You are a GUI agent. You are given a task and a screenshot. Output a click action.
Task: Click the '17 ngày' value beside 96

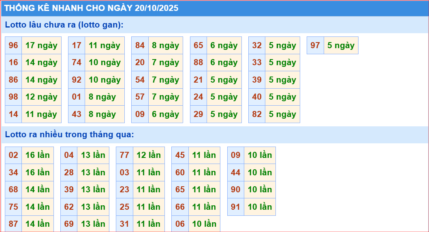click(x=42, y=45)
